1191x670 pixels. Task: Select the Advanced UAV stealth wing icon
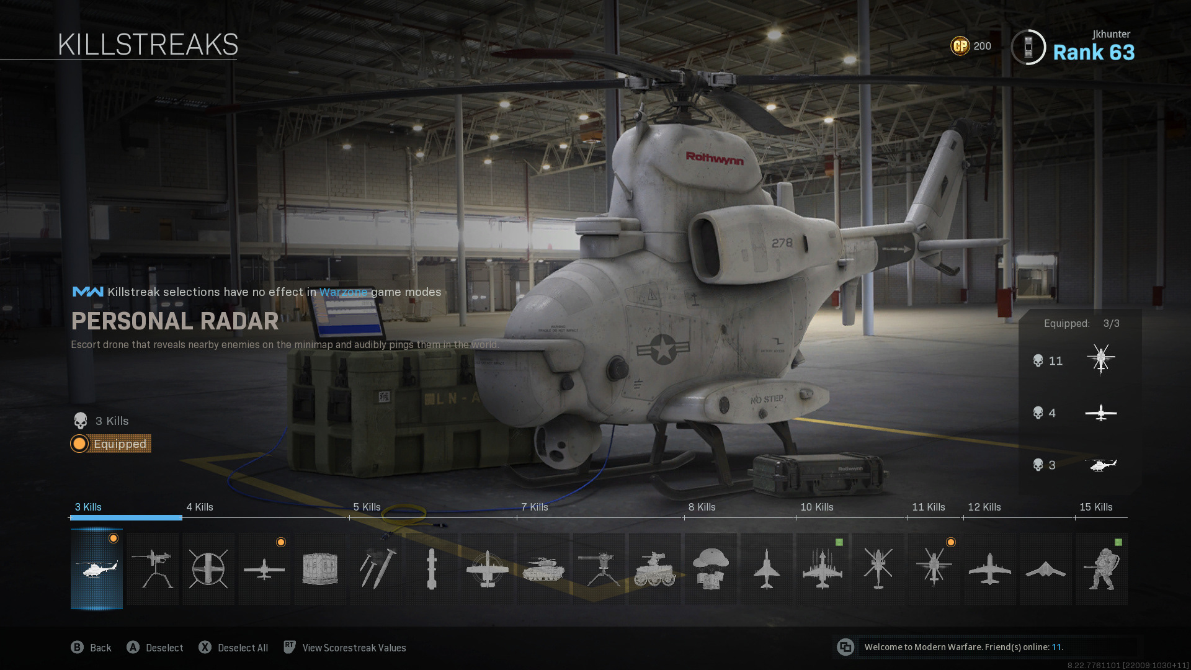(x=1046, y=569)
